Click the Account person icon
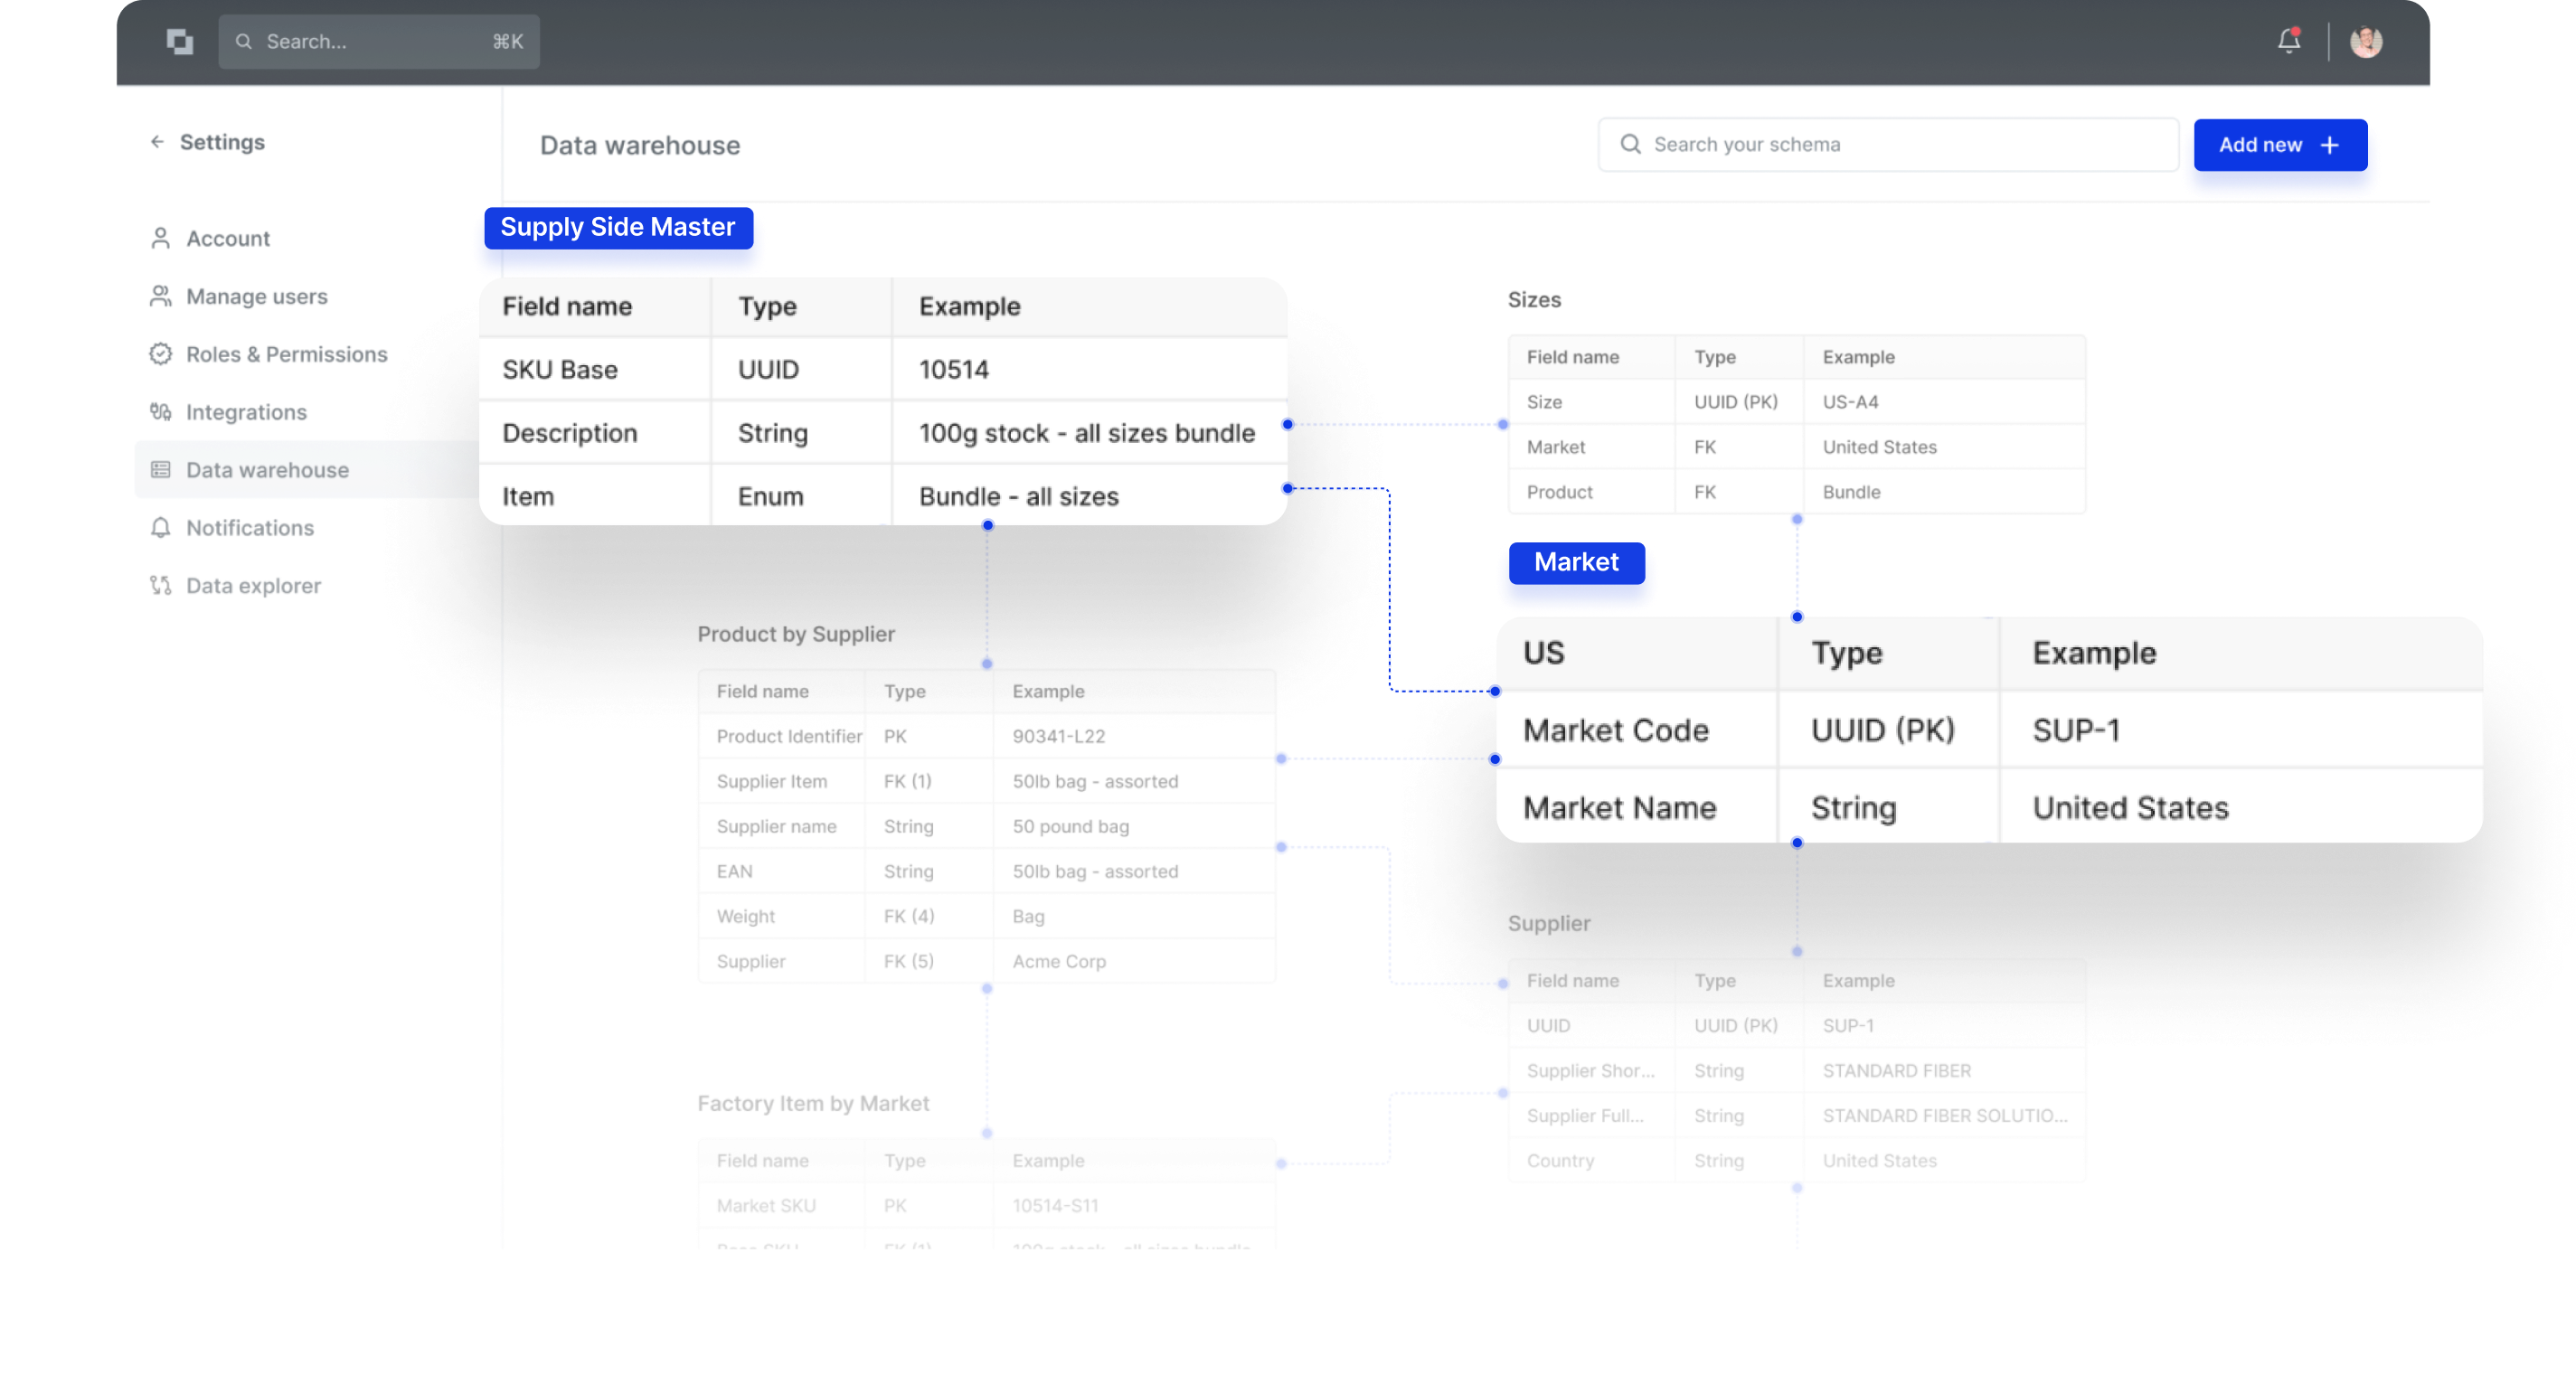This screenshot has height=1375, width=2576. coord(160,238)
